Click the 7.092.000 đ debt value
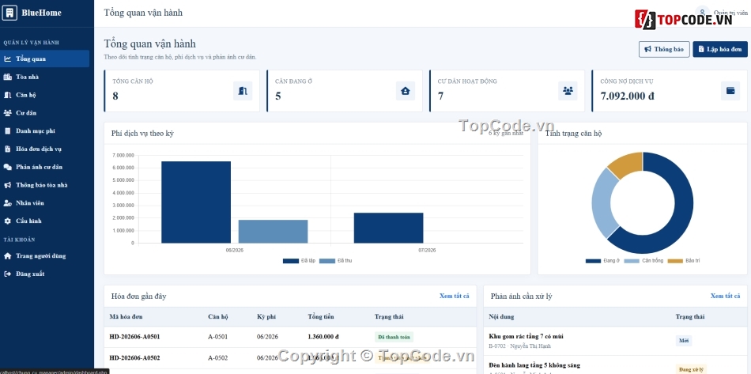This screenshot has width=751, height=374. (628, 96)
